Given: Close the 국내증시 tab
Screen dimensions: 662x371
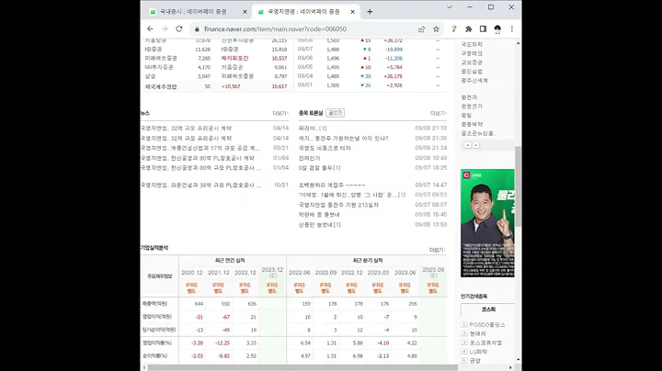Looking at the screenshot, I should point(245,12).
